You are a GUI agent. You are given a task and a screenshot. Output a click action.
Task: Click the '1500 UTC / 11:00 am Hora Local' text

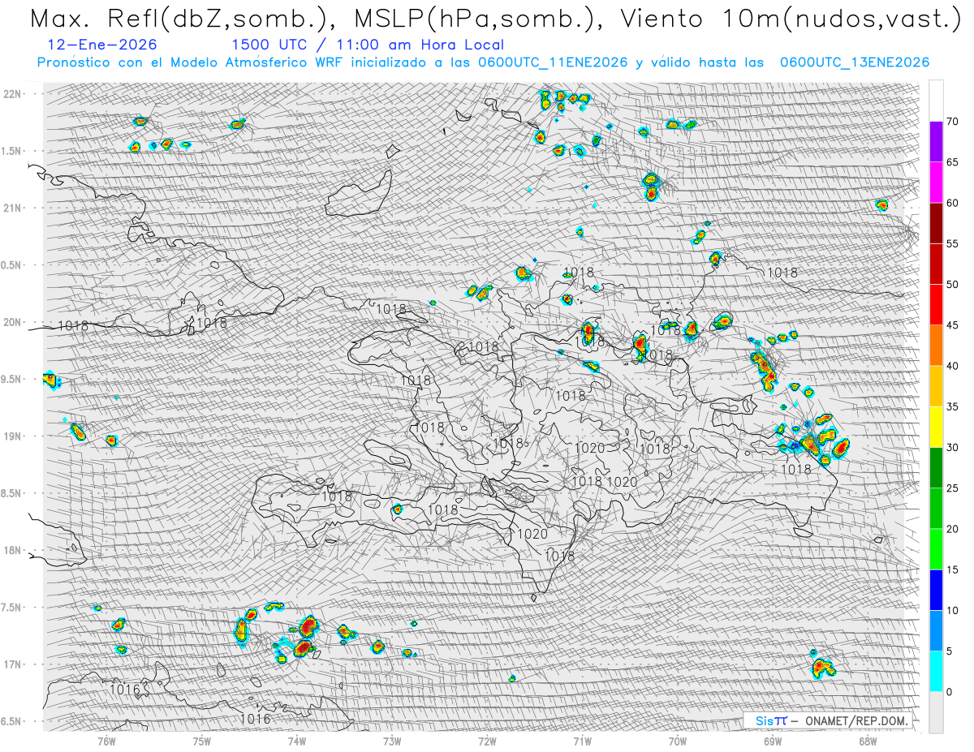(x=368, y=45)
